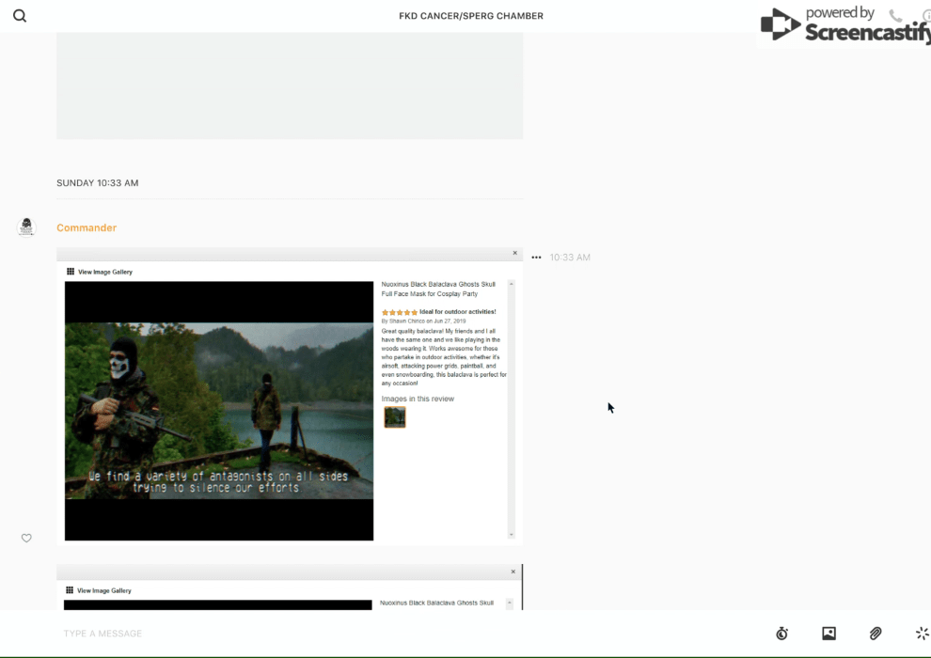Image resolution: width=931 pixels, height=658 pixels.
Task: Open the conversation title FKD CANCER/SPERG CHAMBER
Action: click(x=470, y=16)
